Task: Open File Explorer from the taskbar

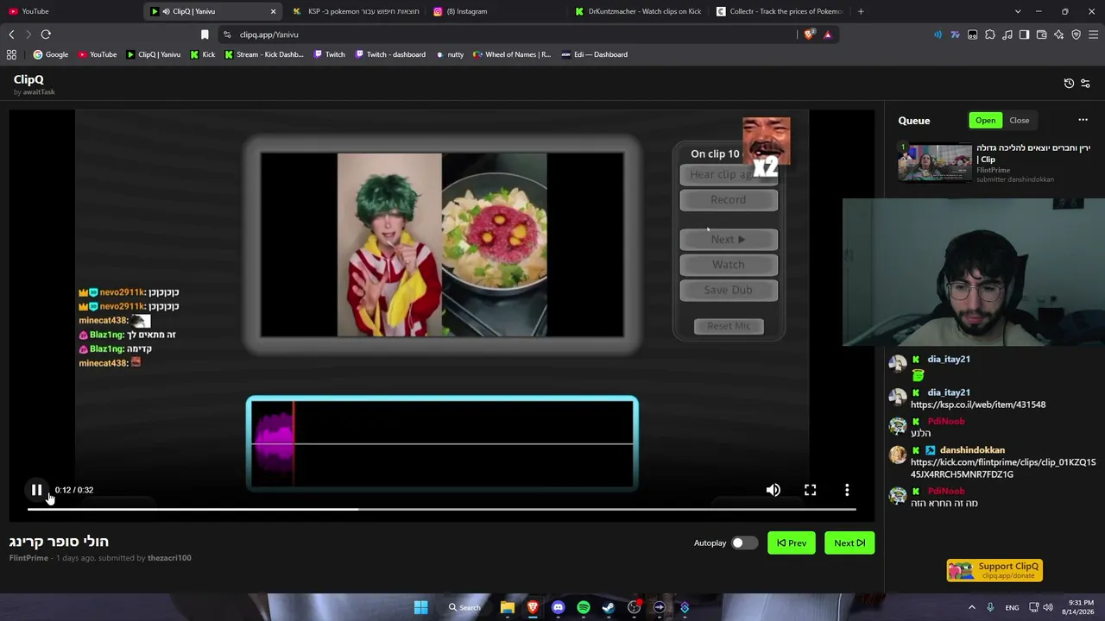Action: click(x=508, y=607)
